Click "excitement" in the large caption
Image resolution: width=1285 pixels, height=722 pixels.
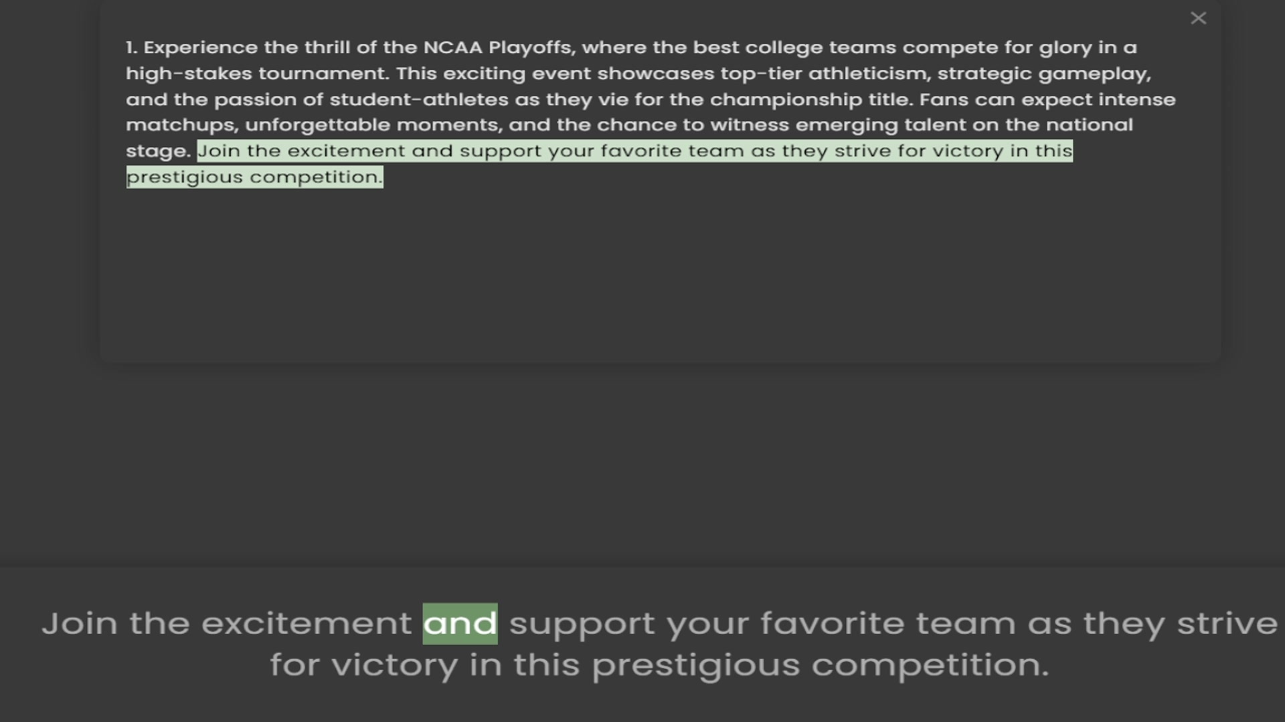307,624
